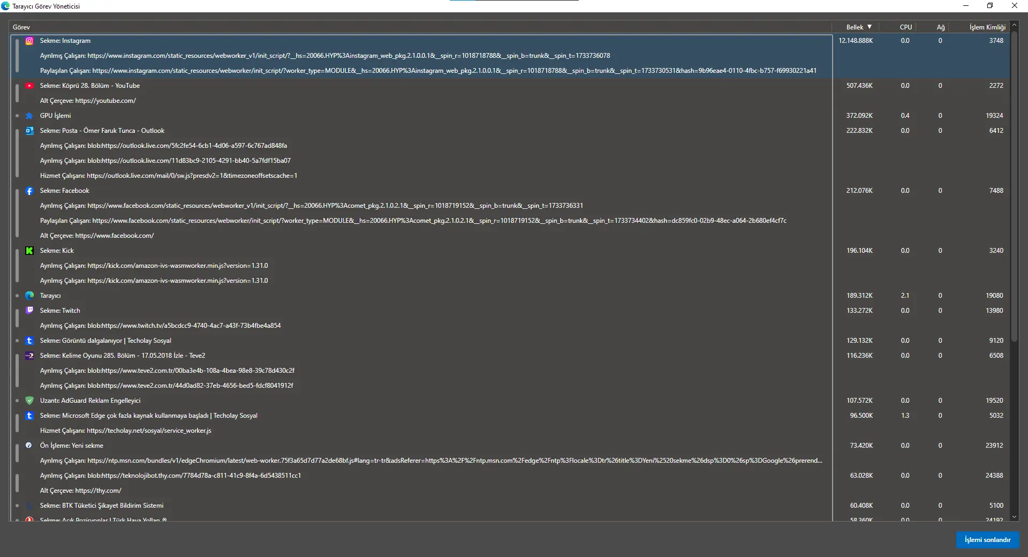Click the scrollbar up arrow

[x=1014, y=25]
